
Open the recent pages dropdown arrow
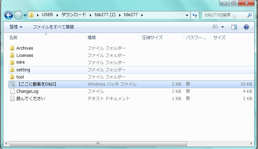[25, 15]
